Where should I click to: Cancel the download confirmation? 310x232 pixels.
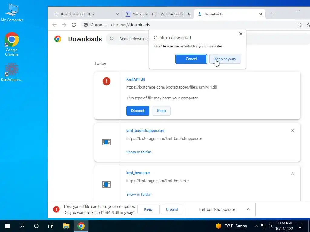pos(191,59)
